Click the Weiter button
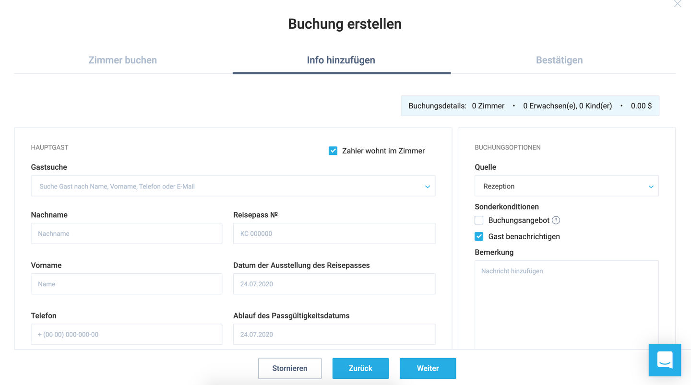This screenshot has height=385, width=691. tap(428, 368)
